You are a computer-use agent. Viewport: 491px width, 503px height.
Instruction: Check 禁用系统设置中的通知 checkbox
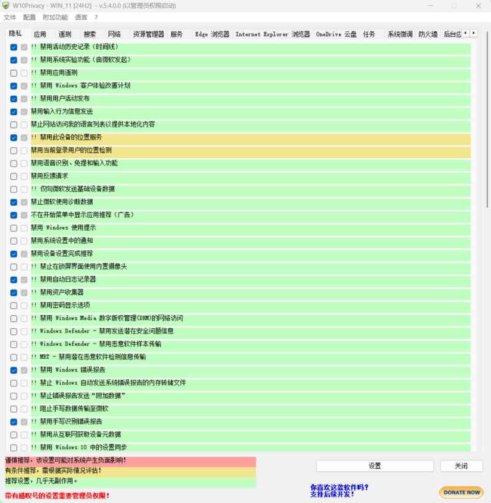[14, 241]
